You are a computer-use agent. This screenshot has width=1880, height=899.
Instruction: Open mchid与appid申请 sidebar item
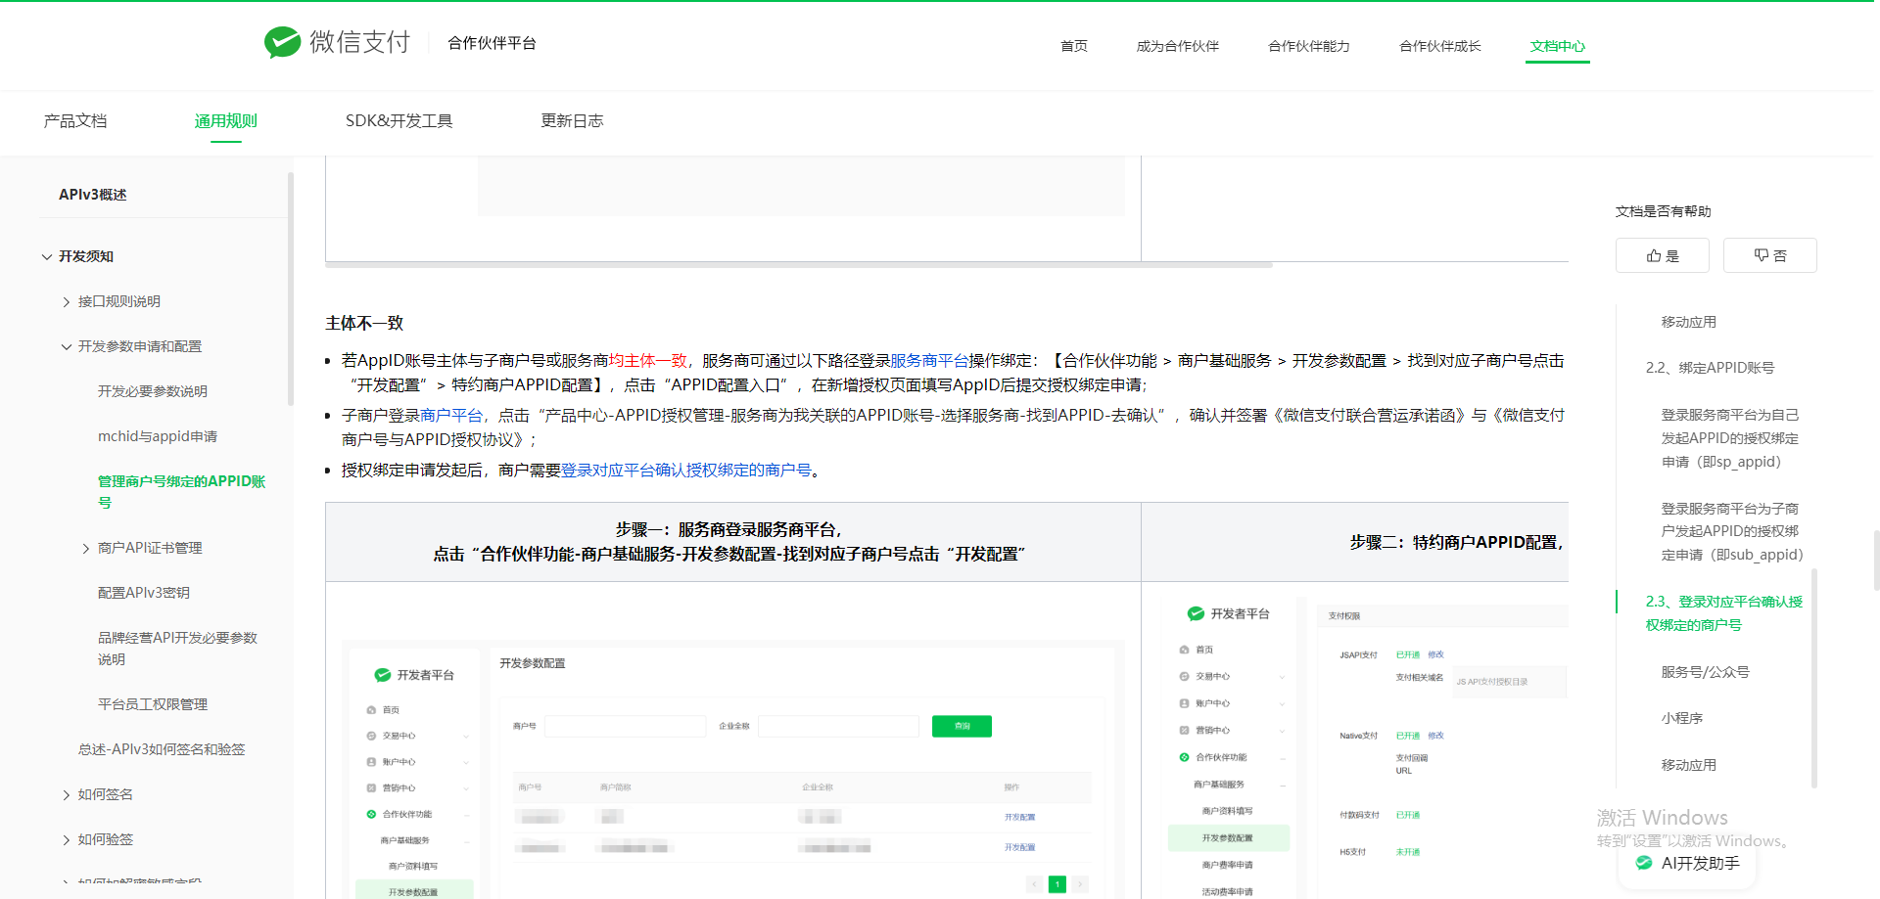coord(158,436)
